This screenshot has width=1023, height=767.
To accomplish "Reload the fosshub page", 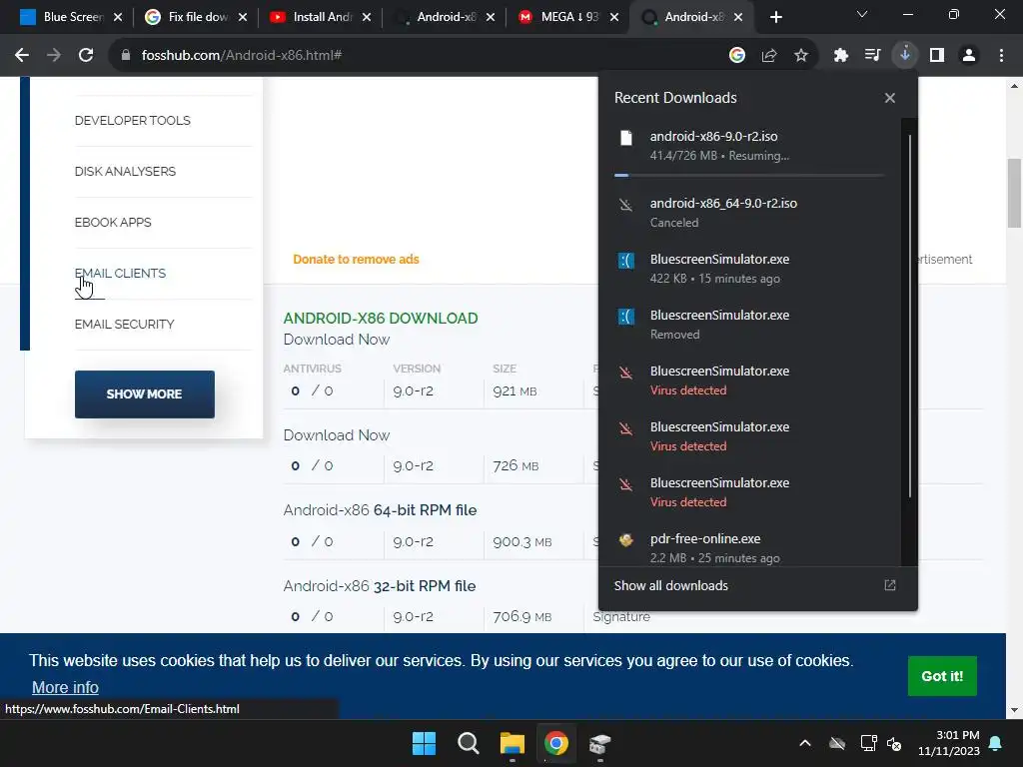I will (86, 56).
